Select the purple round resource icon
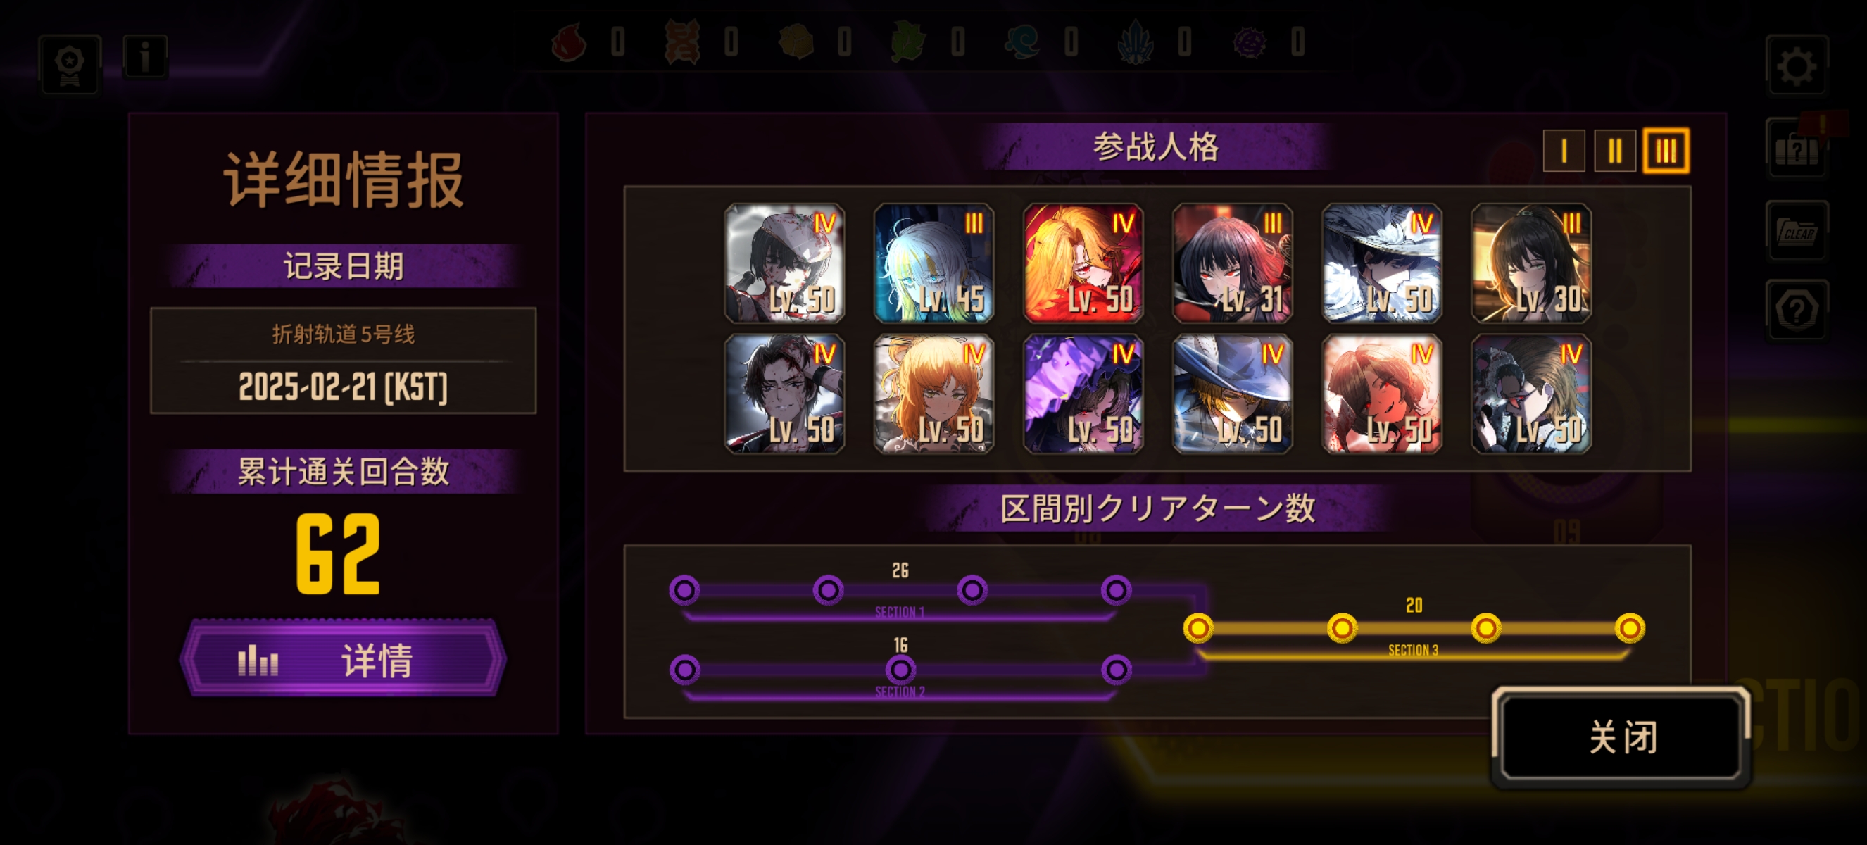Viewport: 1867px width, 845px height. (1249, 42)
